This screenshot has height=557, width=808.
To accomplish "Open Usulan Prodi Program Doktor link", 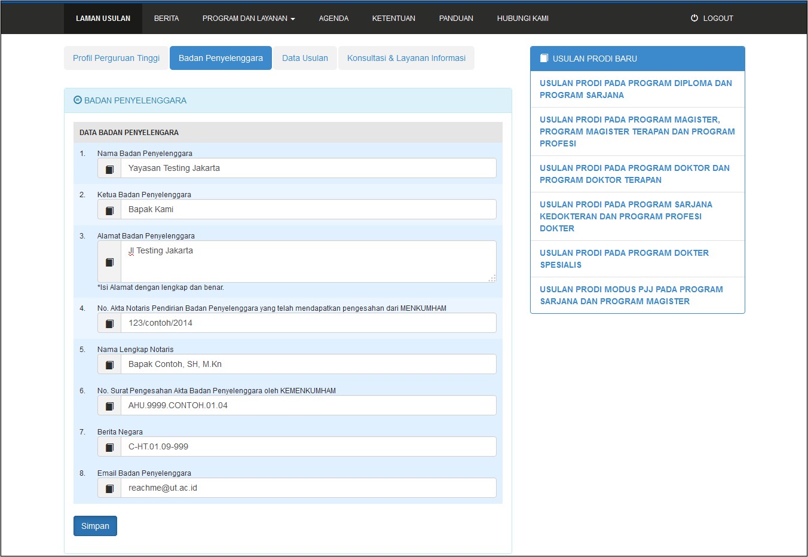I will click(637, 174).
